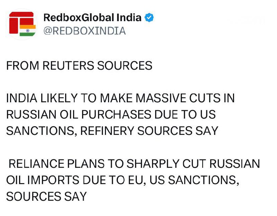Screen dimensions: 277x216
Task: Open the @REDBOXINDIA handle
Action: click(x=84, y=31)
